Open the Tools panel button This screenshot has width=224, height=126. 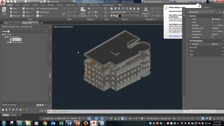click(4, 11)
